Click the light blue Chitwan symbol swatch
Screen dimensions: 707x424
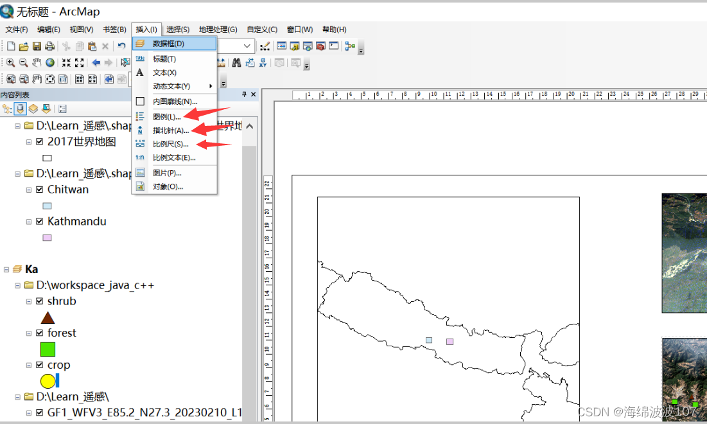[x=47, y=206]
